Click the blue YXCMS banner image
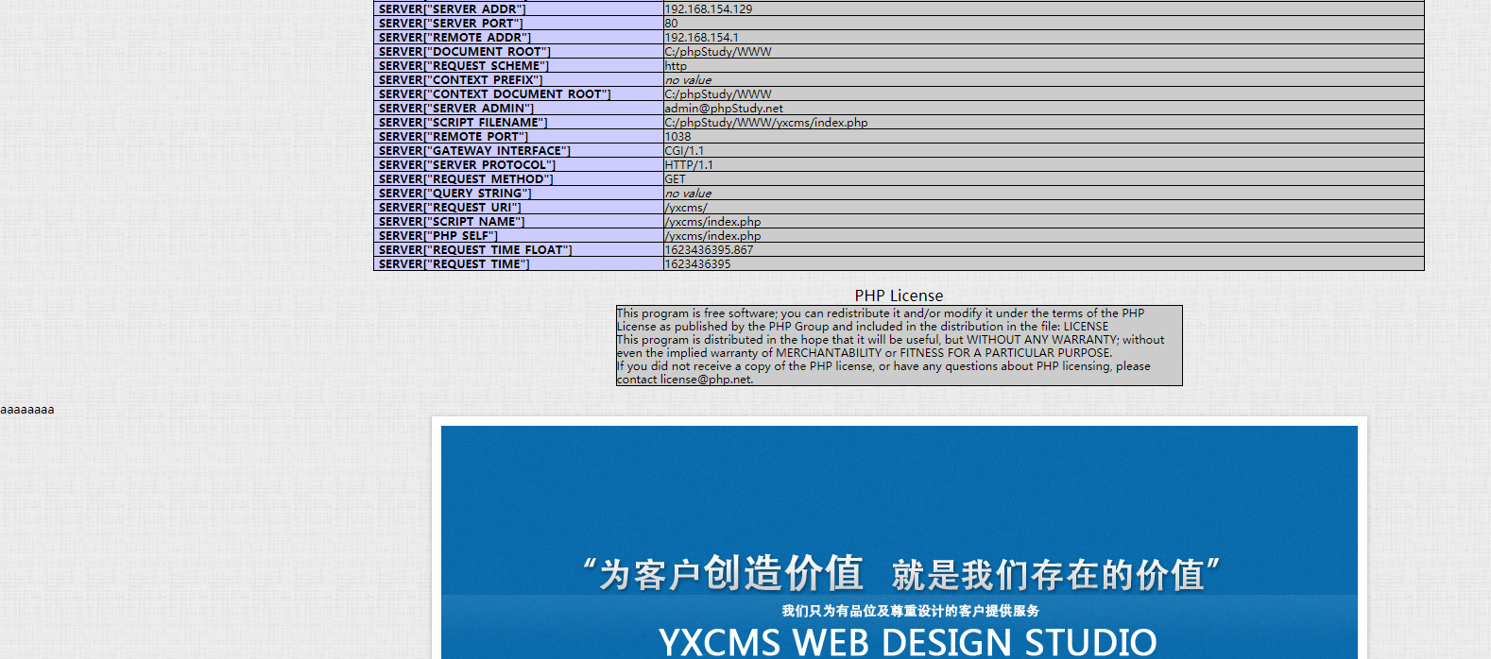 click(x=899, y=542)
